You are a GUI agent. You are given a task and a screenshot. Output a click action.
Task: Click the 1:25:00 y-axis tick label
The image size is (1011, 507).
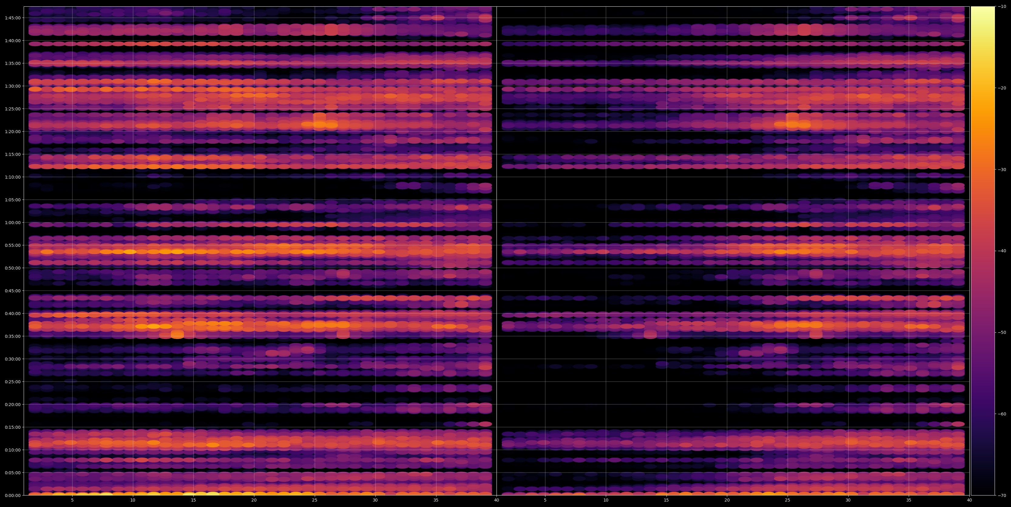pyautogui.click(x=13, y=109)
